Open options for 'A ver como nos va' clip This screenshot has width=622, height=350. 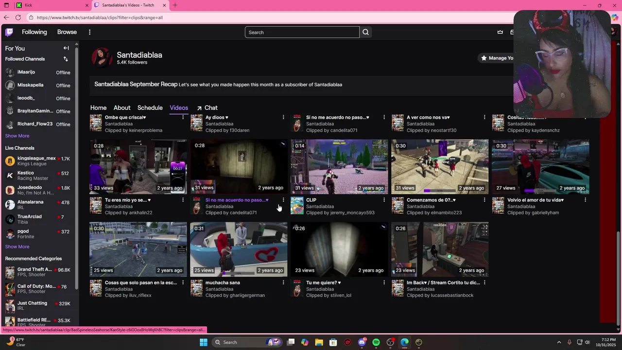coord(484,117)
